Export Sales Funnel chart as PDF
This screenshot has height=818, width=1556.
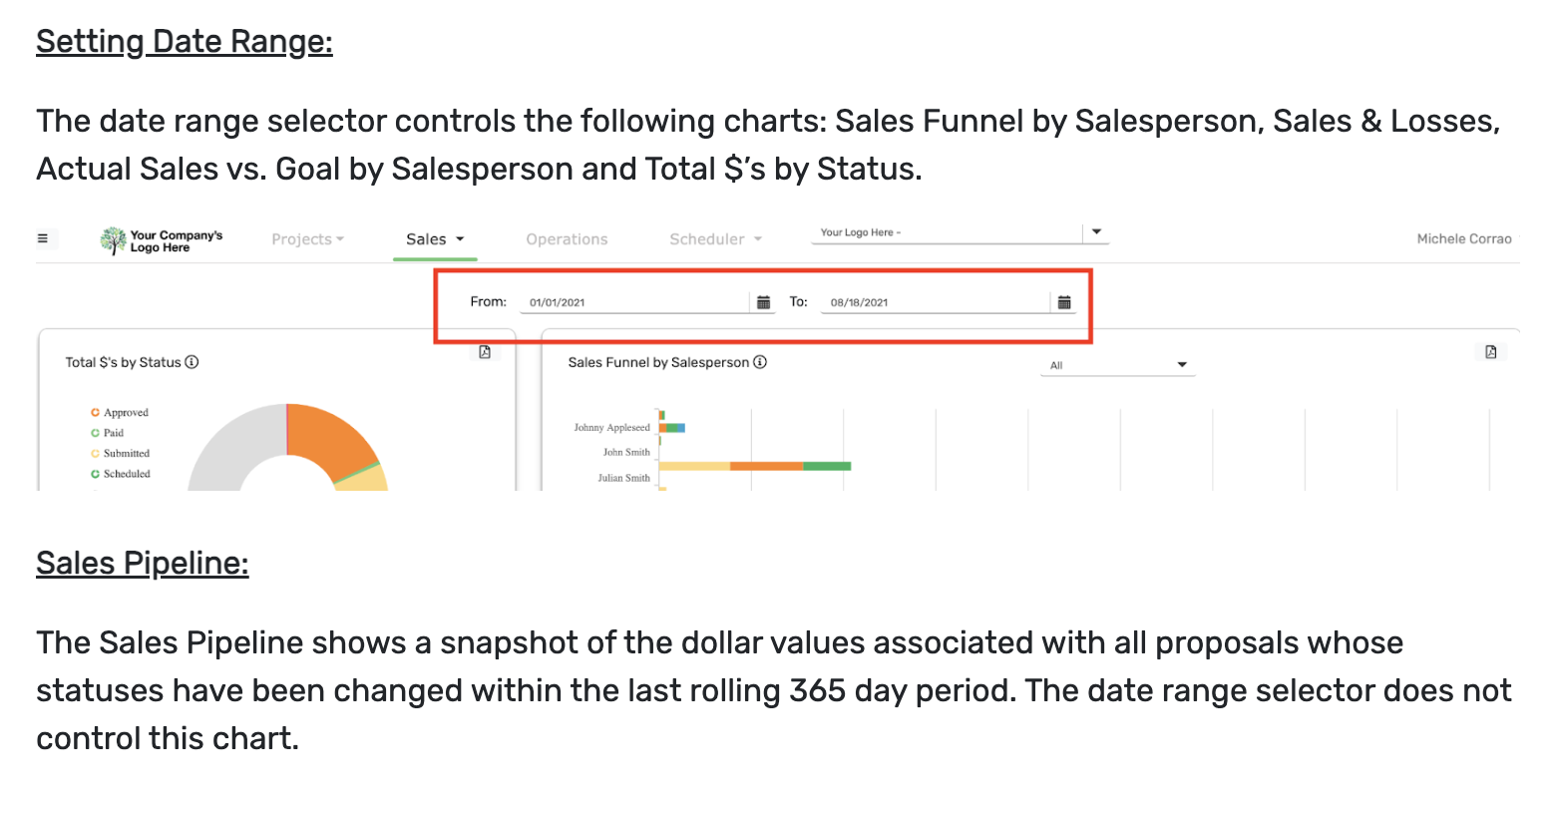(1491, 352)
